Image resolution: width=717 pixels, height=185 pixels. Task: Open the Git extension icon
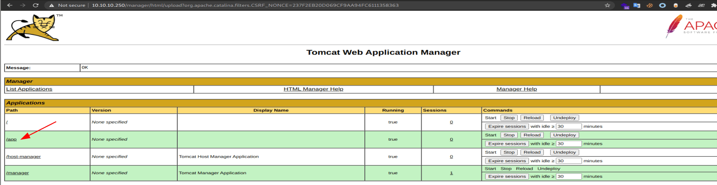tap(701, 5)
